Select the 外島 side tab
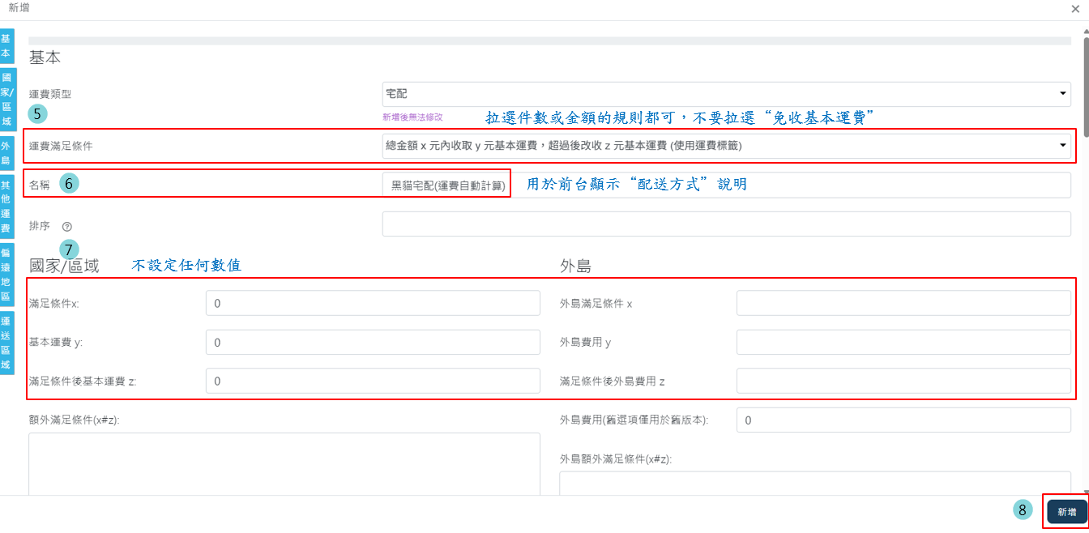This screenshot has width=1089, height=533. click(x=6, y=154)
